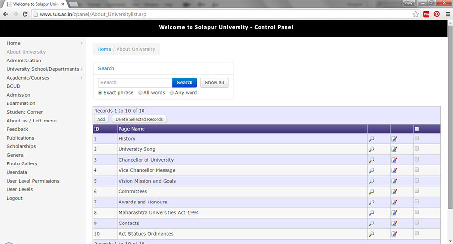
Task: View the Contacts record
Action: coord(372,224)
